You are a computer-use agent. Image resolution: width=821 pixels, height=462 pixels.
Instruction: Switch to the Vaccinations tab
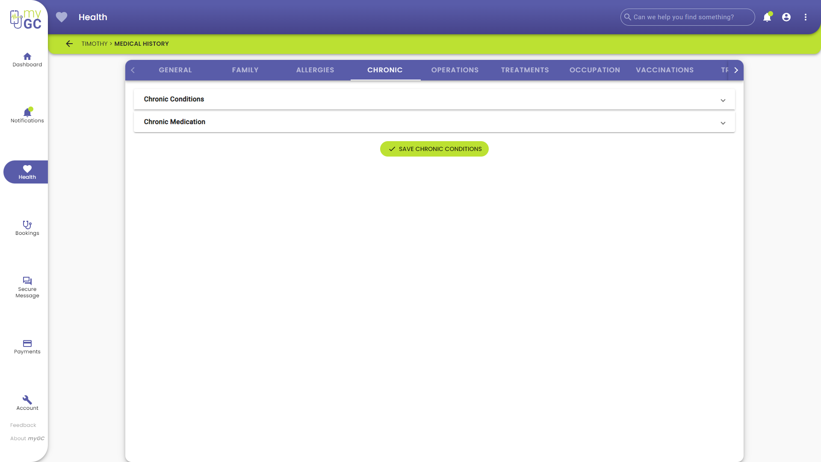[664, 70]
